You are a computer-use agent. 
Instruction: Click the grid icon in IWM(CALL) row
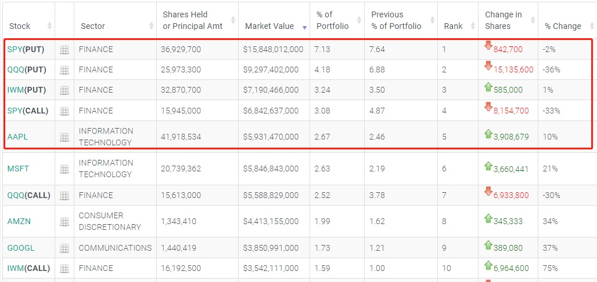(64, 269)
